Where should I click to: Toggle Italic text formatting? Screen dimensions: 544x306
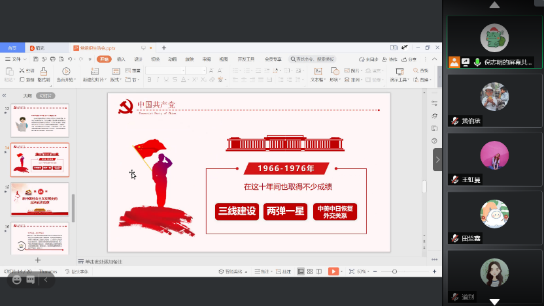(157, 80)
